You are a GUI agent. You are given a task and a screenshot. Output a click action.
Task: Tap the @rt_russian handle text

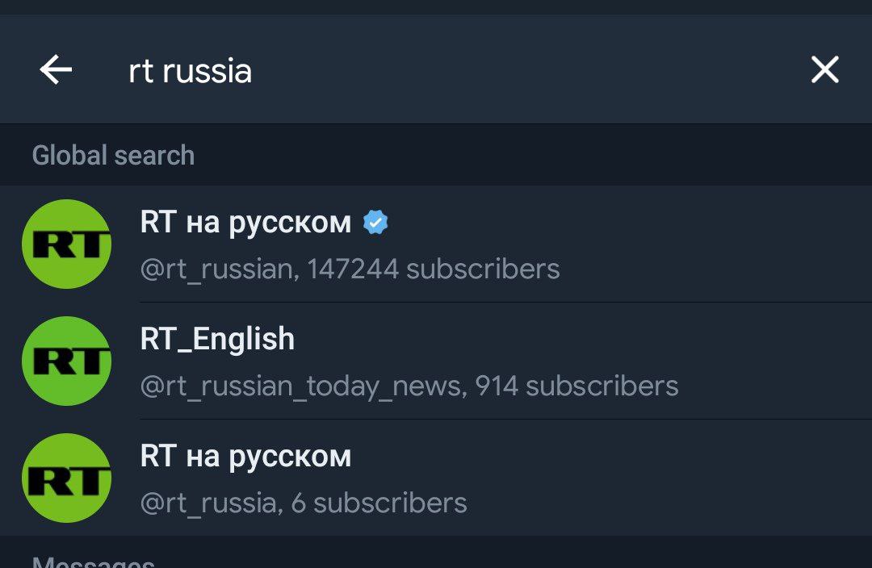coord(216,269)
